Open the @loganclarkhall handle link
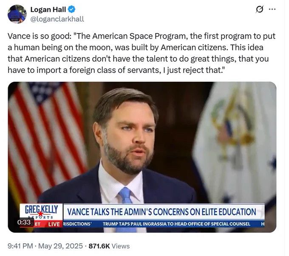Viewport: 289px width, 256px height. [57, 19]
